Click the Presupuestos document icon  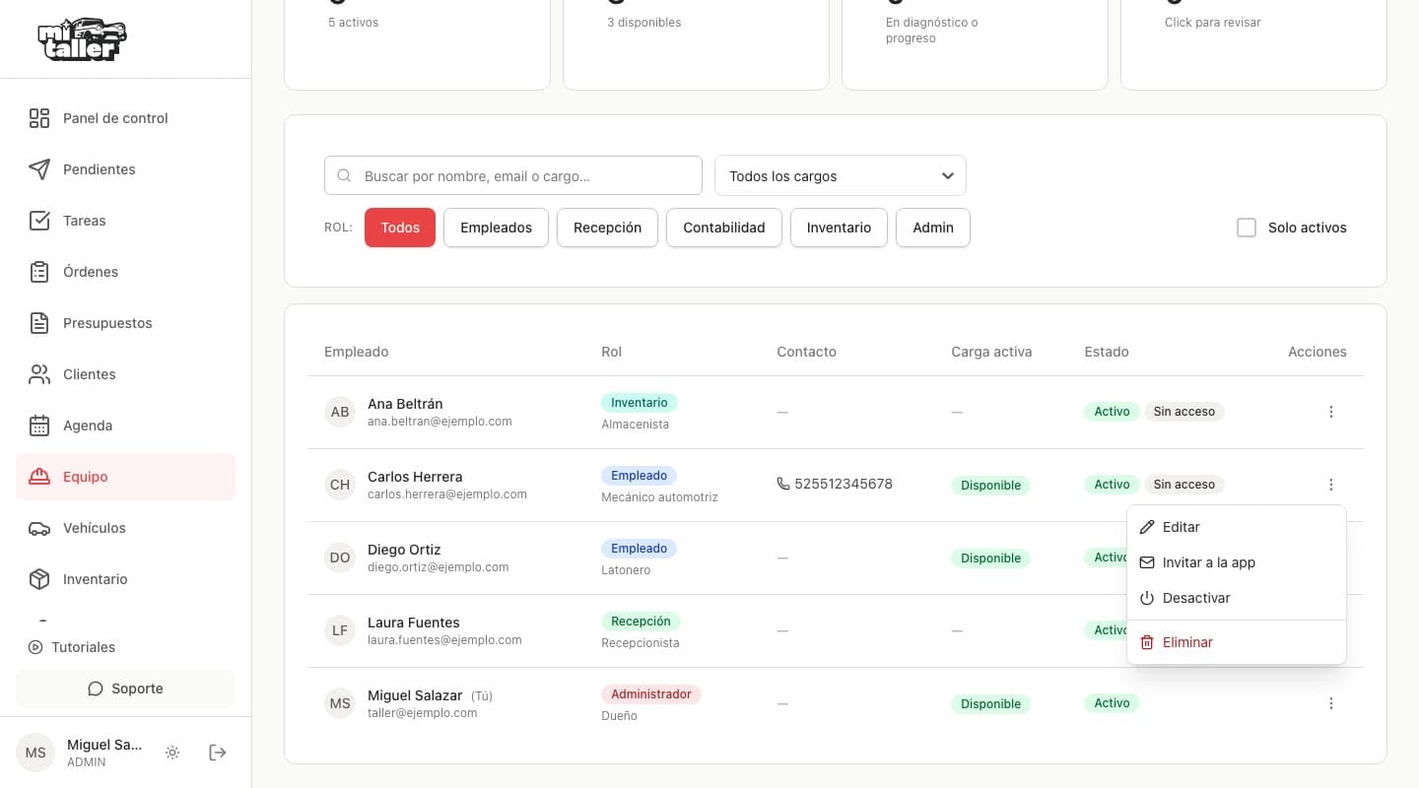tap(39, 323)
